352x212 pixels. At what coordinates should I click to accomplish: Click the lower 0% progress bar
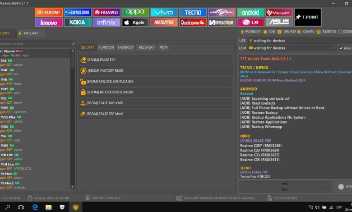coord(285,190)
